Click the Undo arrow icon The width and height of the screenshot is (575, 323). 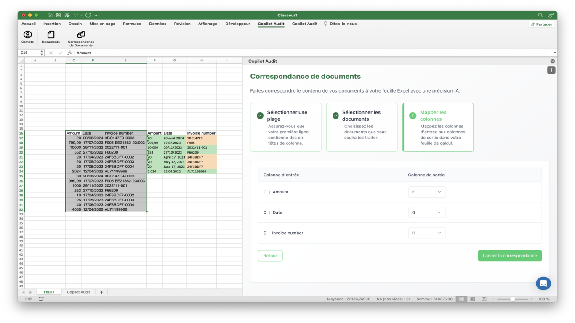[x=76, y=15]
